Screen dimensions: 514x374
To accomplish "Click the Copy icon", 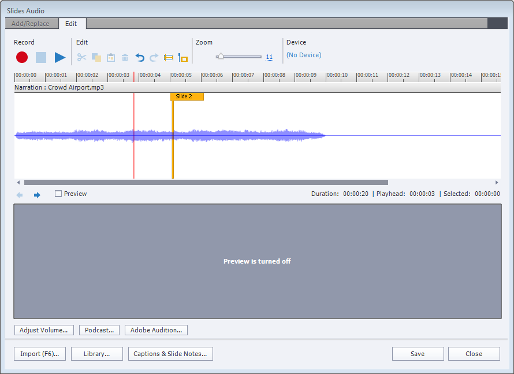I will coord(96,57).
